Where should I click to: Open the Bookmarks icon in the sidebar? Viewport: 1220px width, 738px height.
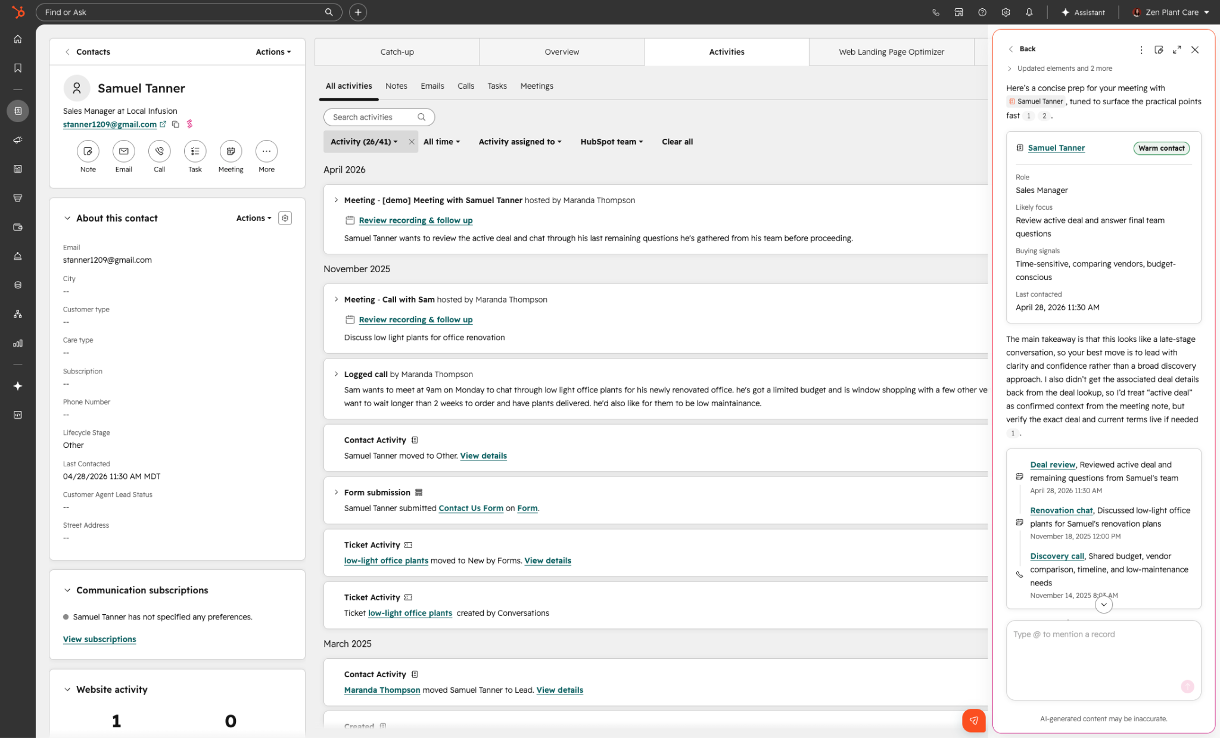click(18, 68)
